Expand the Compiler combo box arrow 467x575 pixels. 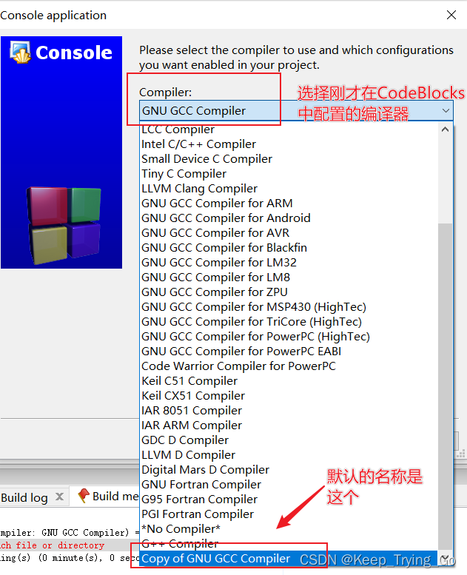click(x=446, y=110)
